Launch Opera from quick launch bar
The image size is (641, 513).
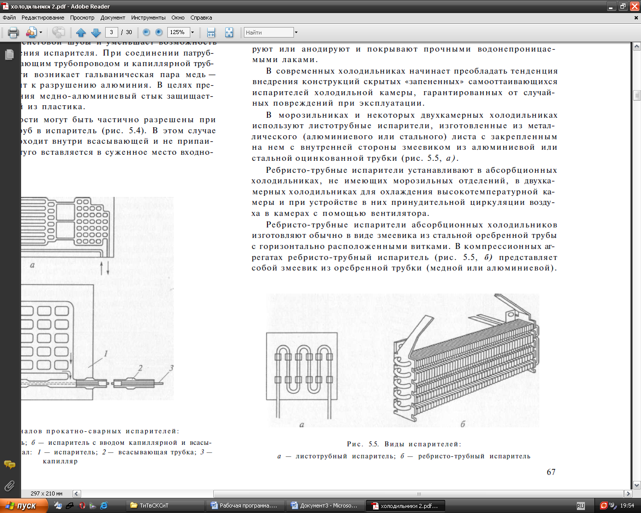pyautogui.click(x=82, y=505)
